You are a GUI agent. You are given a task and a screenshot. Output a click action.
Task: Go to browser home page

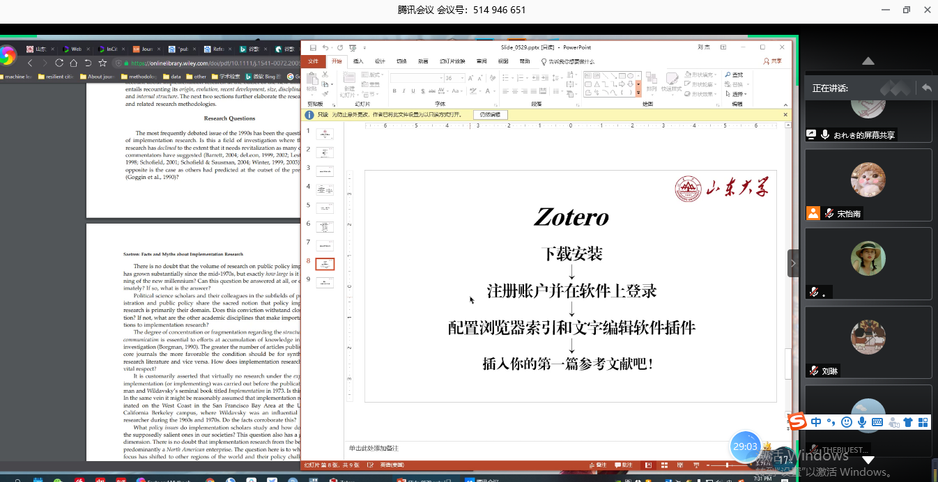point(74,63)
